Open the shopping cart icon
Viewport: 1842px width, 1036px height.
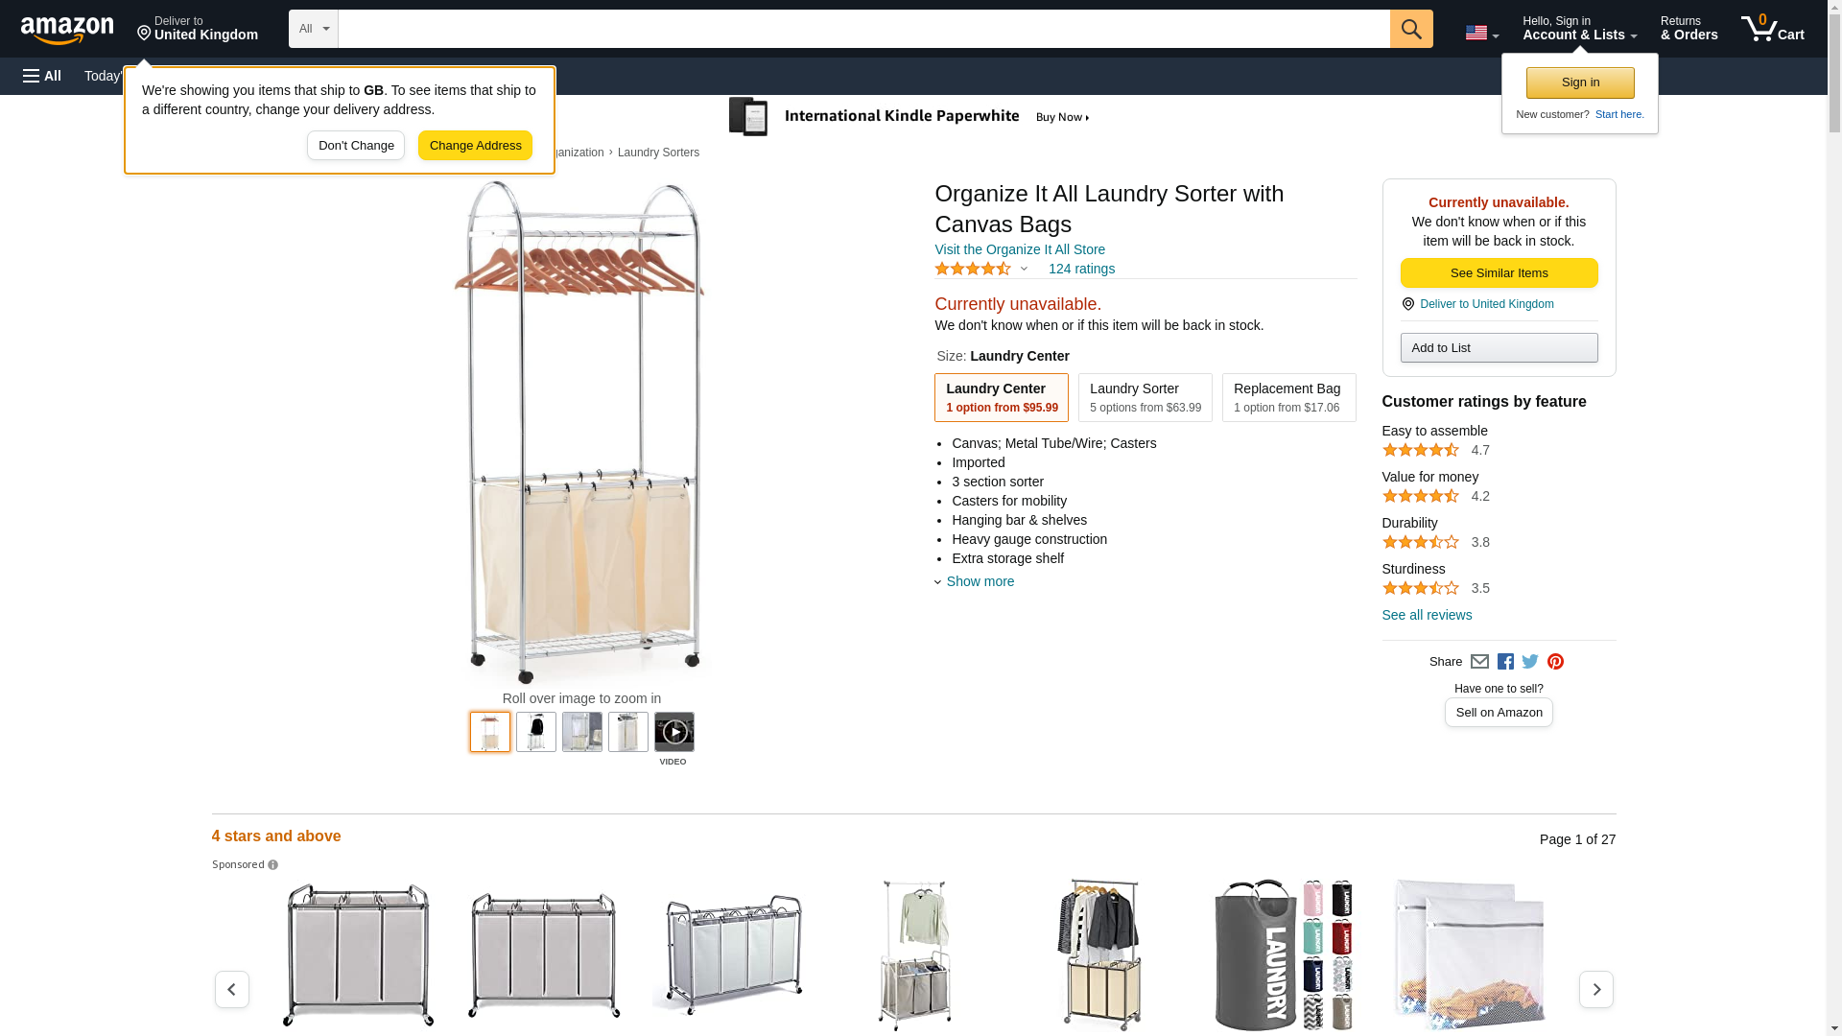[1772, 29]
